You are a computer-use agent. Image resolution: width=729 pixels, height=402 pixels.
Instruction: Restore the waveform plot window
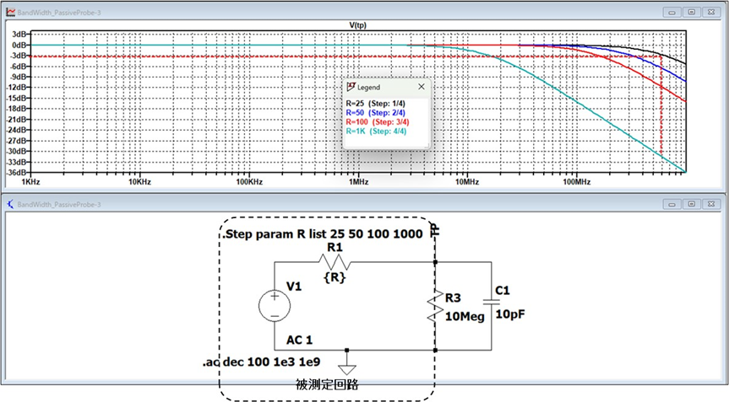(x=691, y=13)
